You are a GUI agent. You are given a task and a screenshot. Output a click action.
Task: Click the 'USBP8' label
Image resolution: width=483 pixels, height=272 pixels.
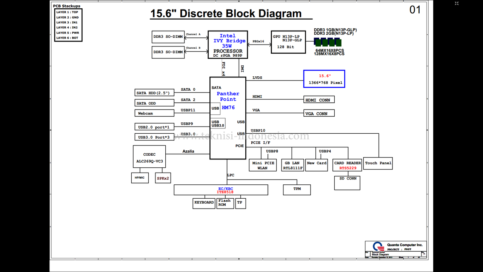(x=272, y=151)
